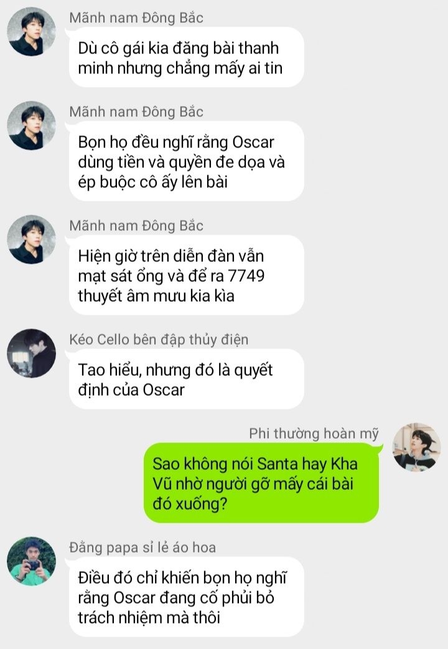
Task: Tap avatar next to "Bọn họ đều nghĩ" message
Action: 32,126
